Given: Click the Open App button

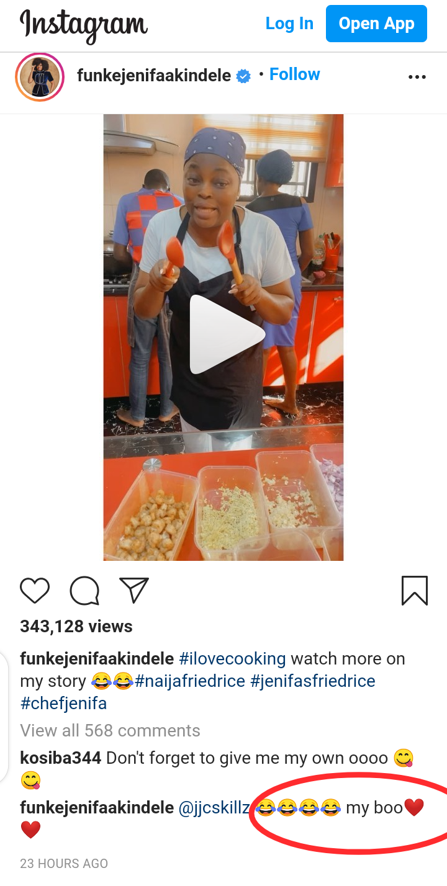Looking at the screenshot, I should 376,24.
